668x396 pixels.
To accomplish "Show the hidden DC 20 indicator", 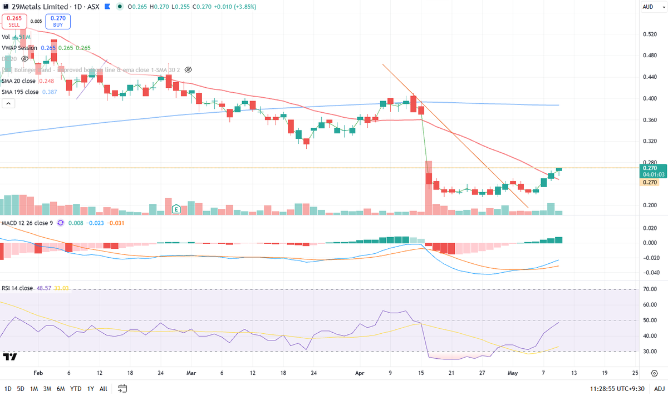I will [x=24, y=58].
